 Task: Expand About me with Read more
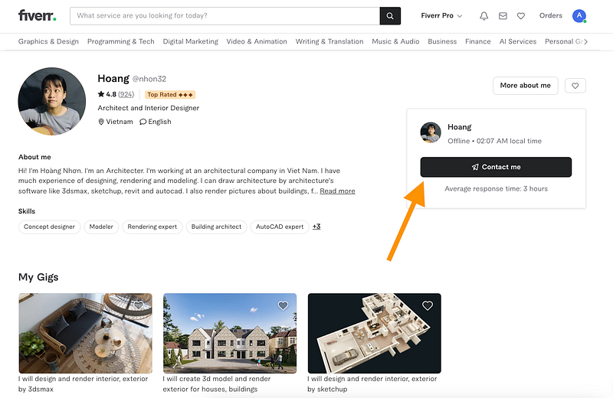pos(337,191)
